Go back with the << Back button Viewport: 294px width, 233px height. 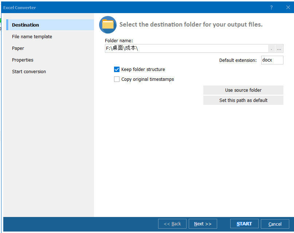pyautogui.click(x=172, y=224)
